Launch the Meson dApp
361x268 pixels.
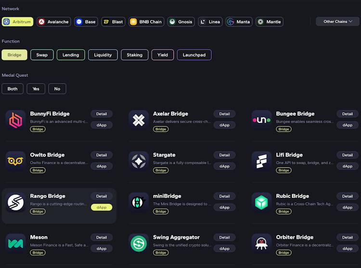pyautogui.click(x=102, y=248)
